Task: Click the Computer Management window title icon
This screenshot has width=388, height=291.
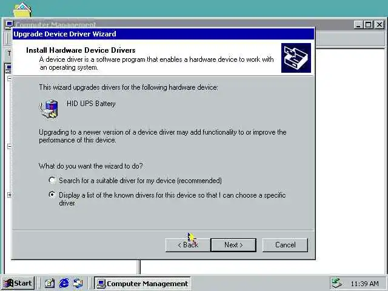Action: point(10,24)
